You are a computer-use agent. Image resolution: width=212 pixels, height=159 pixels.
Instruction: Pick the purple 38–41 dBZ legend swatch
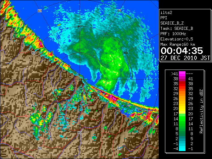(x=182, y=79)
